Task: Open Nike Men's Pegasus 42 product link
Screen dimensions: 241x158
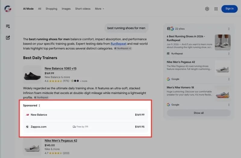Action: click(61, 141)
